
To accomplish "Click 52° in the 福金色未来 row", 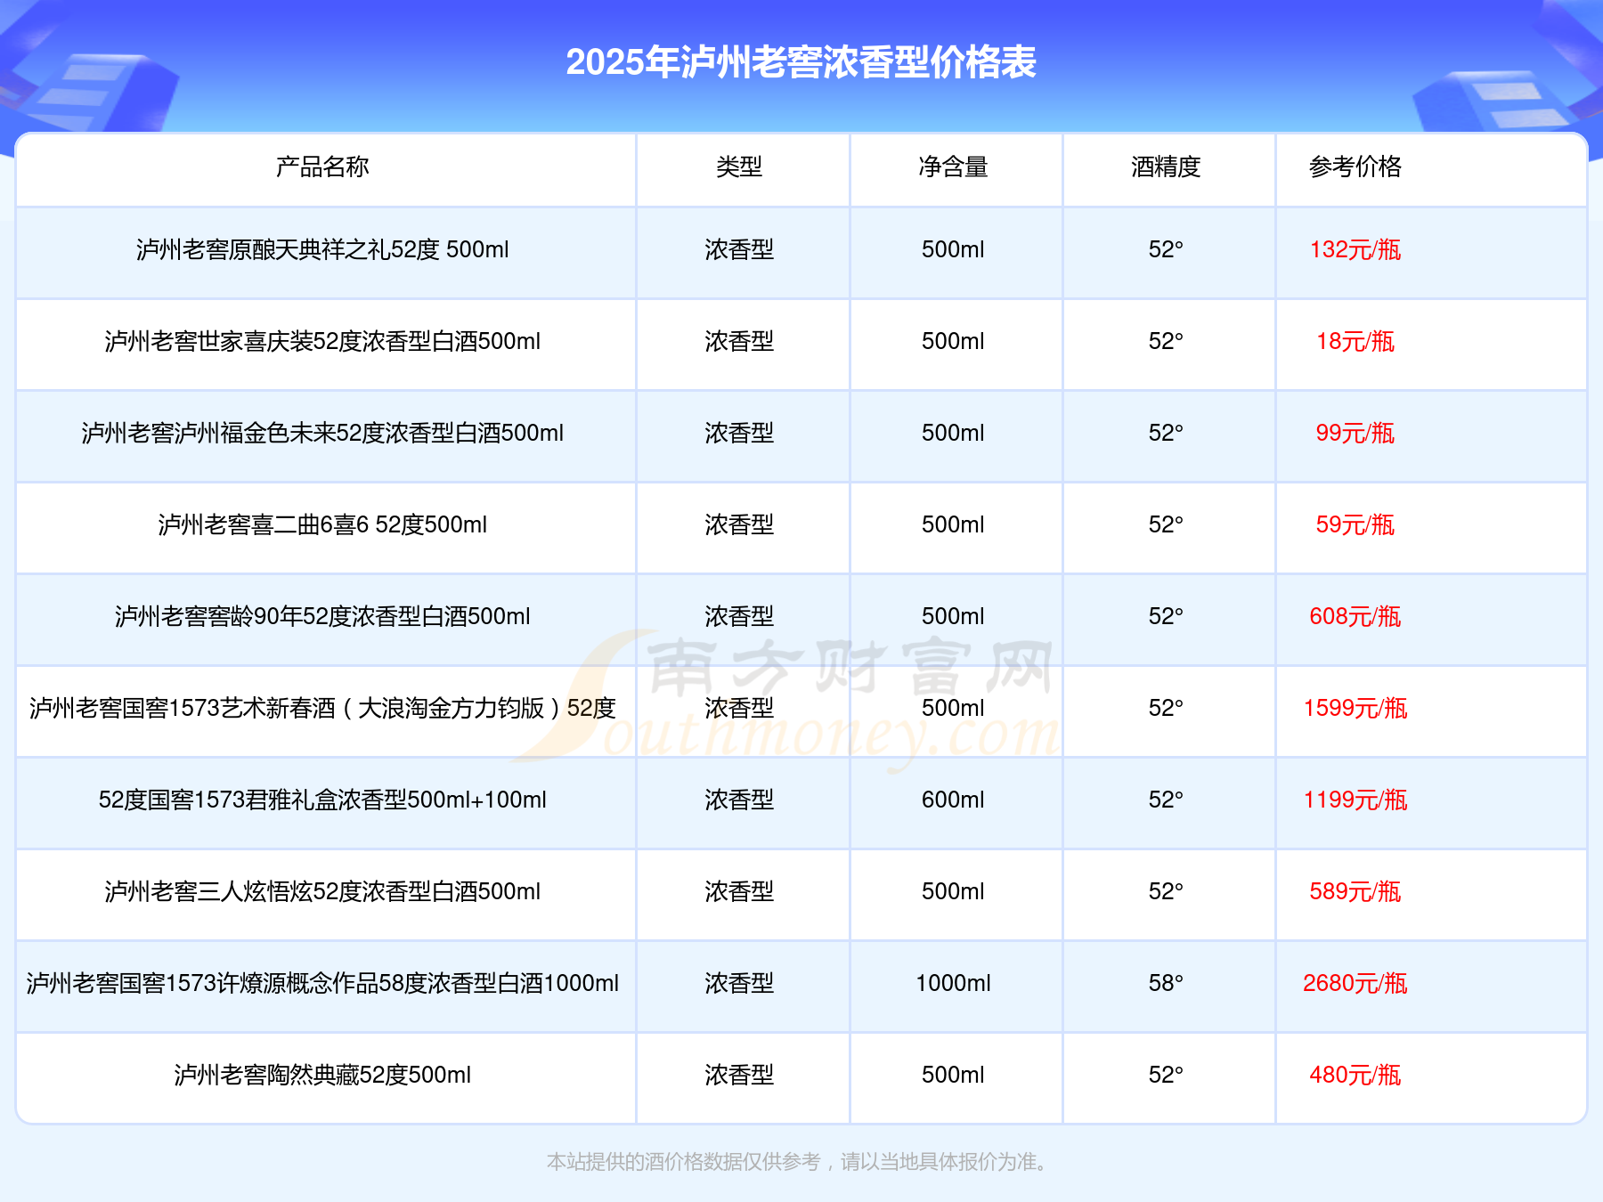I will (x=1166, y=433).
